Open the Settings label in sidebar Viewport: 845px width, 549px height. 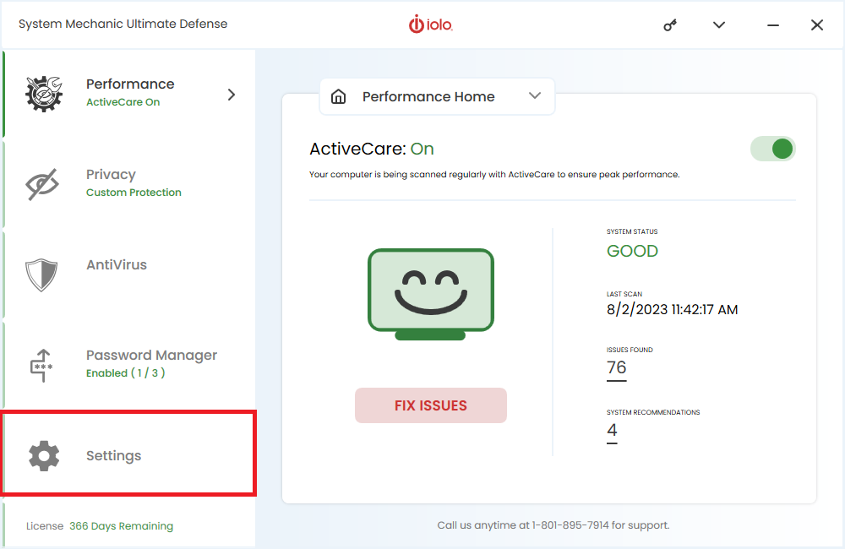pyautogui.click(x=114, y=456)
